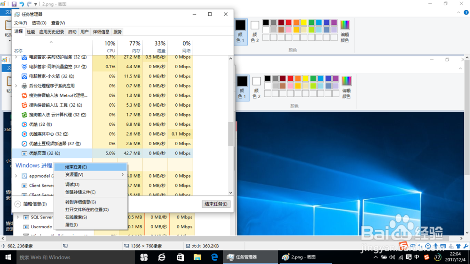Click the 电脑管家-小火箭 shield icon
This screenshot has width=470, height=264.
tap(24, 77)
